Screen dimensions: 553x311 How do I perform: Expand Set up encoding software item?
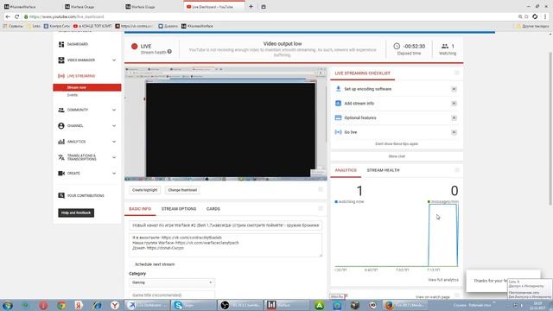454,89
